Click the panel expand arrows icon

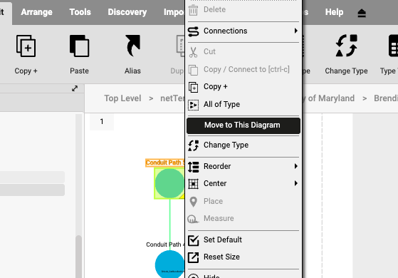point(75,88)
